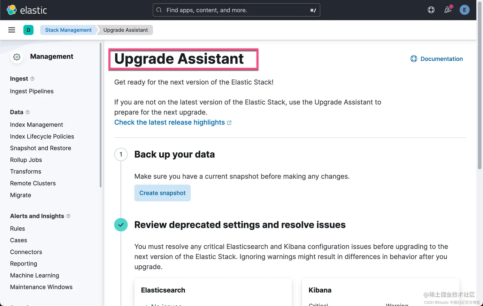Expand info for Alerts and Insights section
The height and width of the screenshot is (306, 483).
point(68,216)
